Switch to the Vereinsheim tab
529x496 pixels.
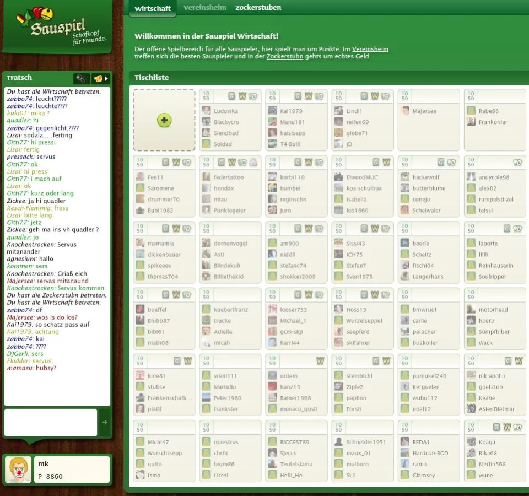click(x=204, y=8)
